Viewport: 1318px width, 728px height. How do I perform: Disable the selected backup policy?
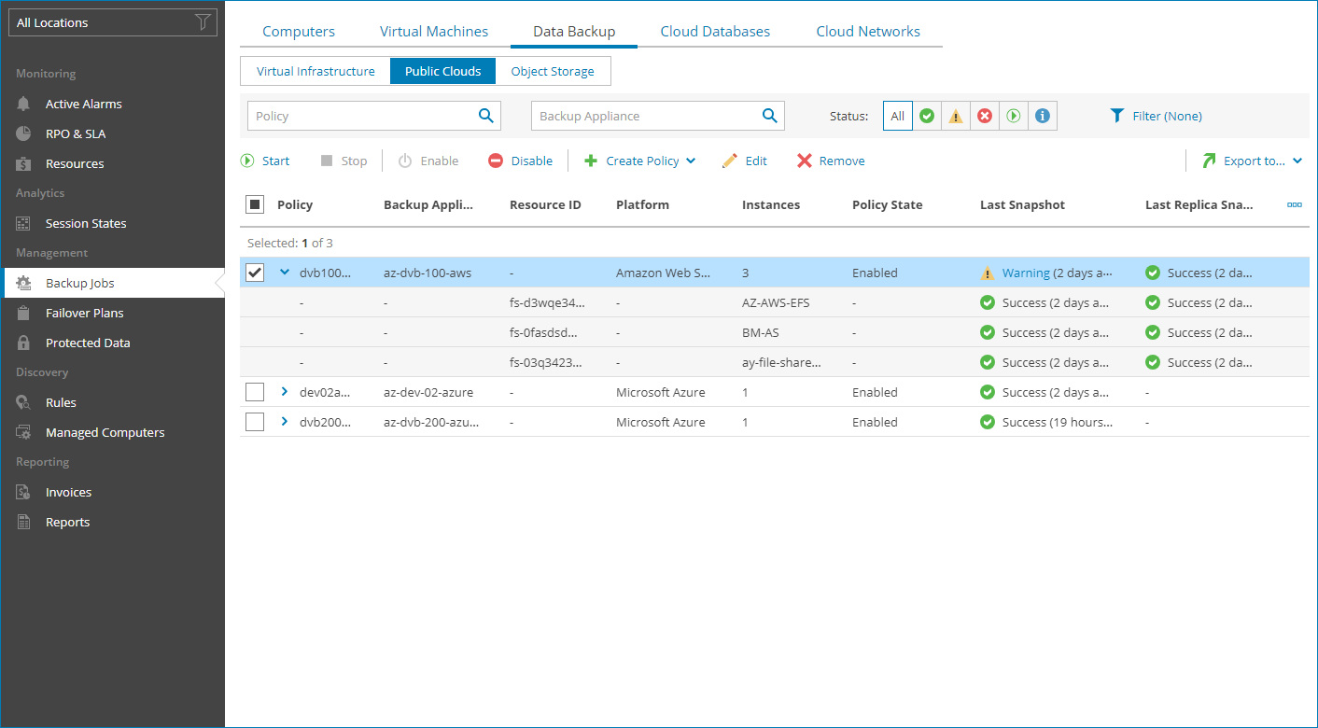pos(520,161)
